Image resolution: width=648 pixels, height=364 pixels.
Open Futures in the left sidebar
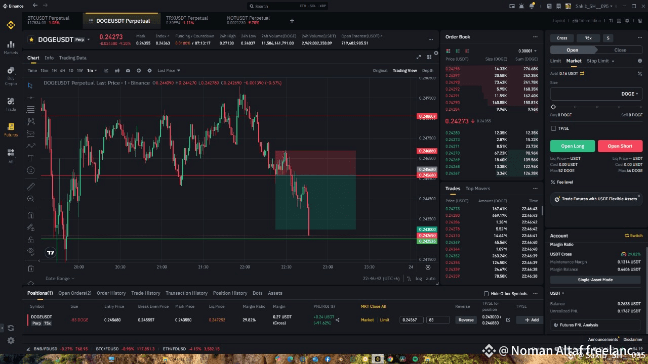point(11,129)
